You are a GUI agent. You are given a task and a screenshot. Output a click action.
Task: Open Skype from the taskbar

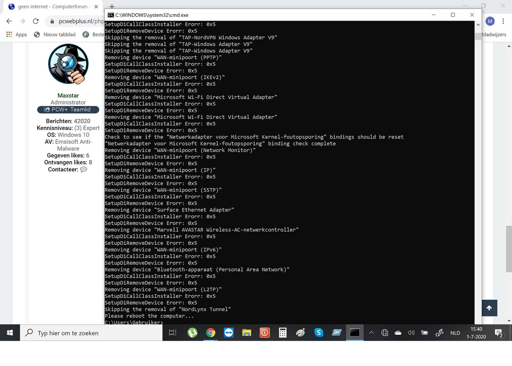(x=319, y=333)
